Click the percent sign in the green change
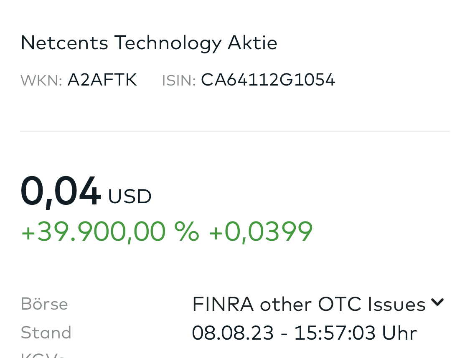The width and height of the screenshot is (470, 358). 186,232
